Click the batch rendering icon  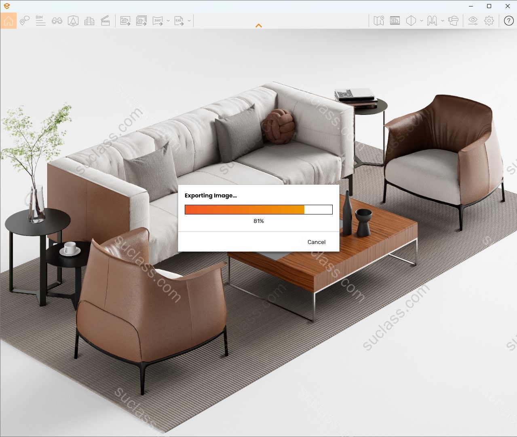pyautogui.click(x=141, y=21)
